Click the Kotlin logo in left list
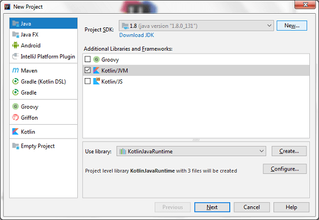The width and height of the screenshot is (319, 220). coord(15,132)
